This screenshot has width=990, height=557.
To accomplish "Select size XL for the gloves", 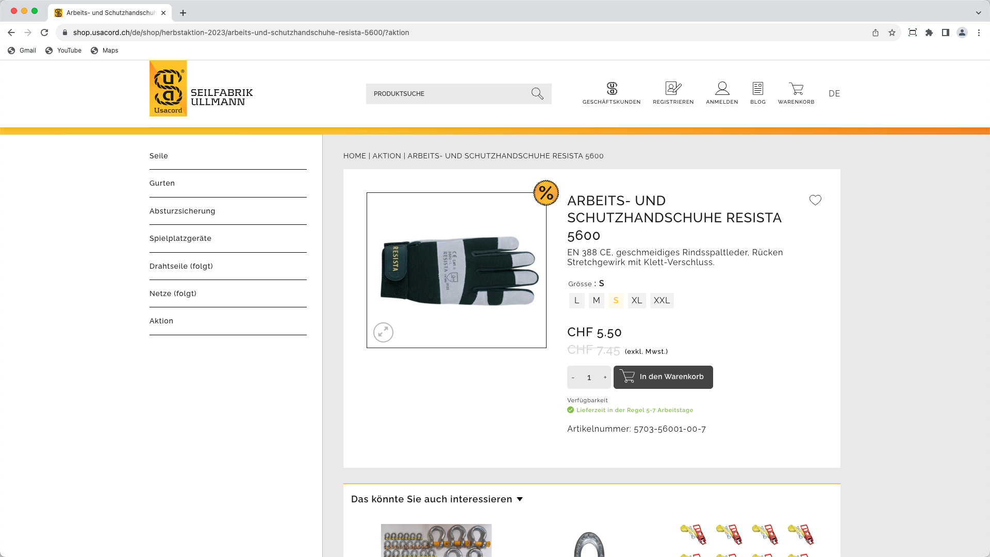I will 637,300.
